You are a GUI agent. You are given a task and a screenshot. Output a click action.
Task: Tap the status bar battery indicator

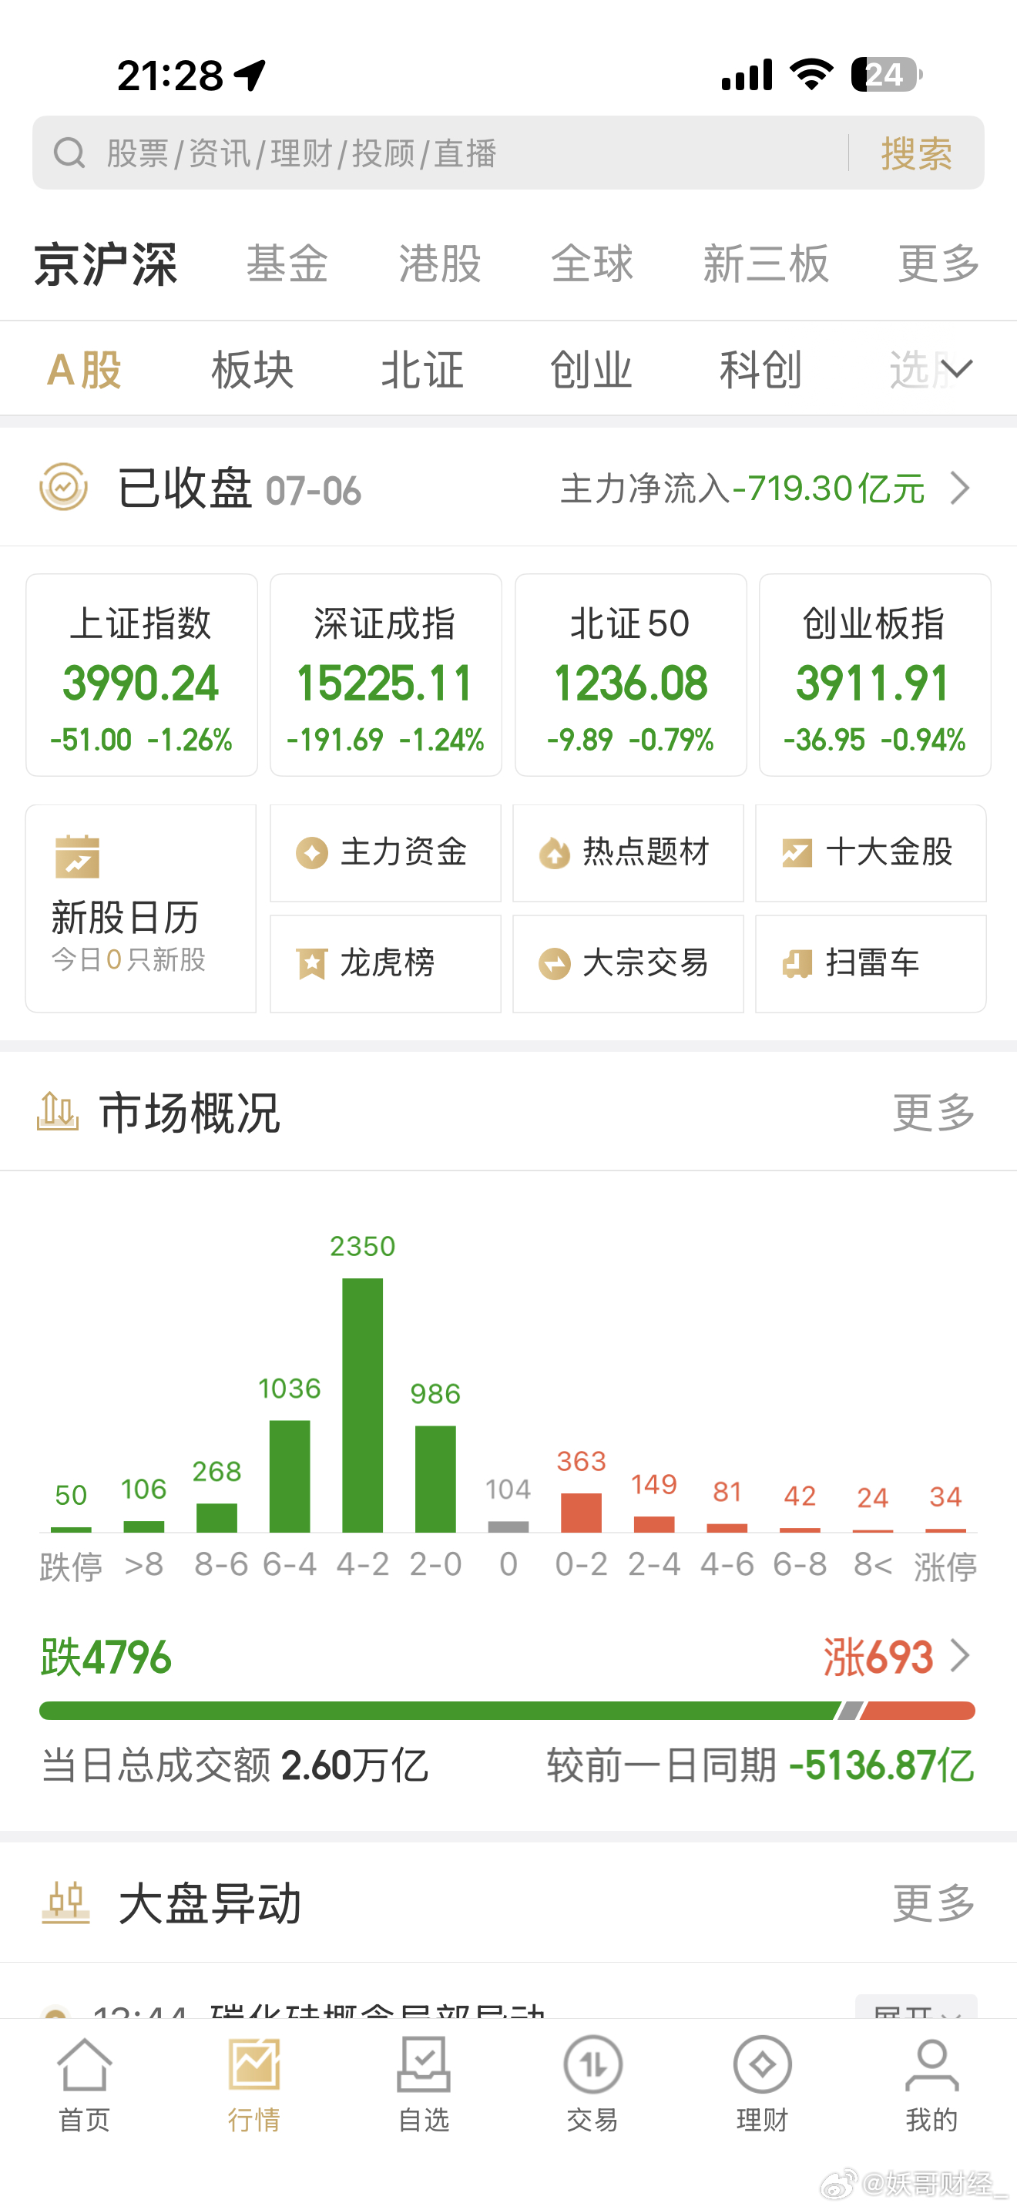[x=887, y=75]
